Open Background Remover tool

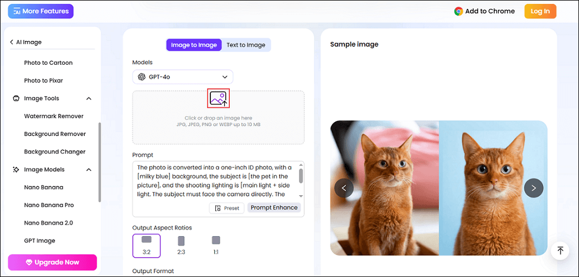pos(55,134)
